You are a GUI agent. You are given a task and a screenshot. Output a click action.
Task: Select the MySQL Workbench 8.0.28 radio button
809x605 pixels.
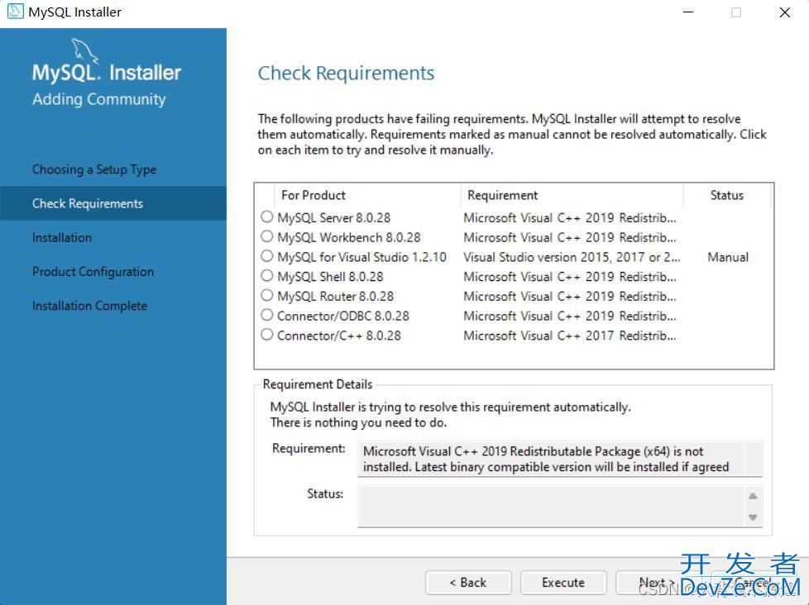[x=266, y=236]
